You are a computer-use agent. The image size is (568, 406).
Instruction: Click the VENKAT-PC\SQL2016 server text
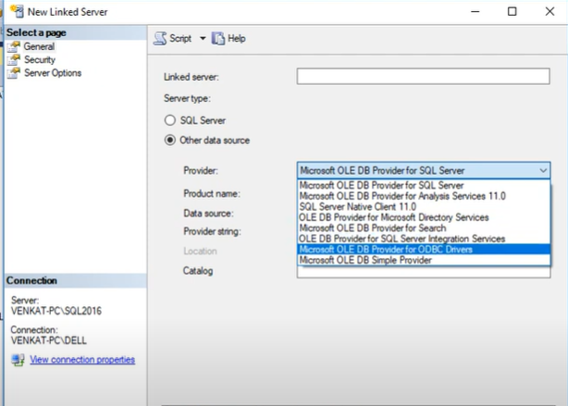[56, 311]
